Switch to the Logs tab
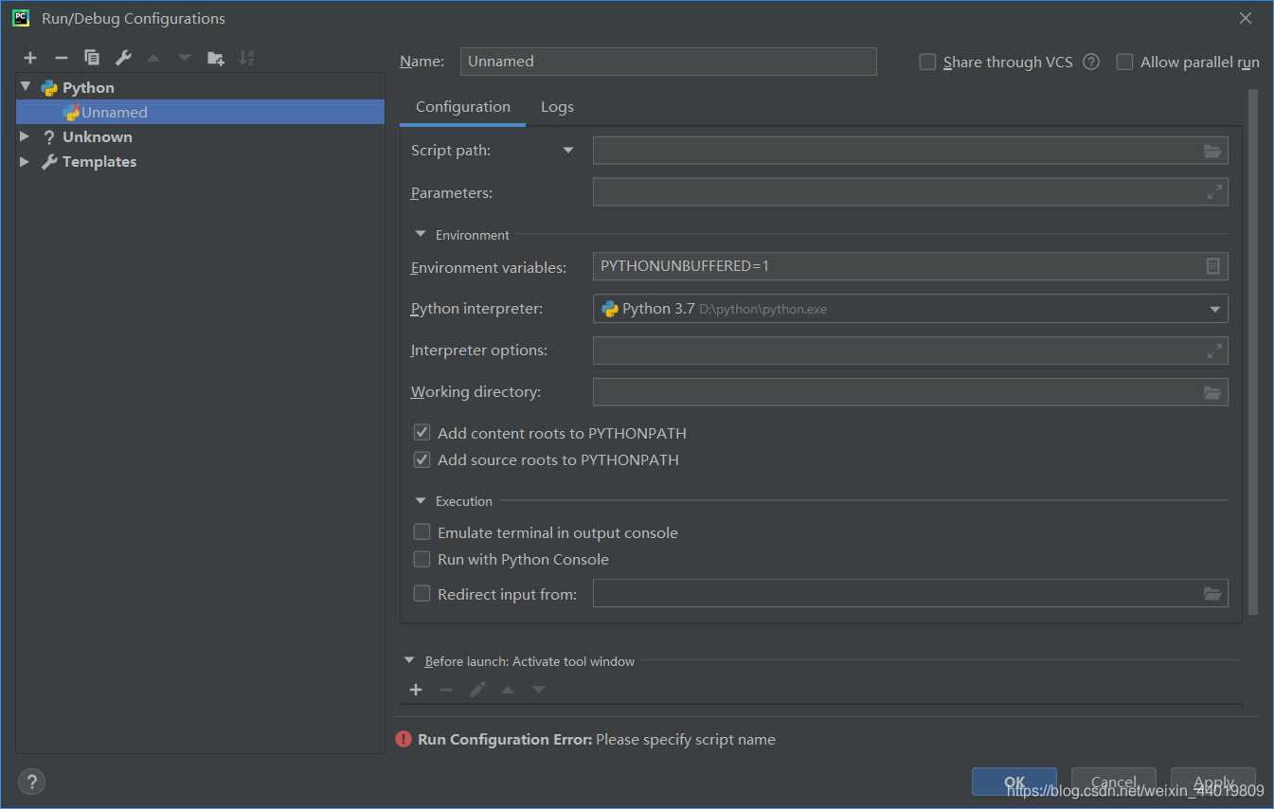Image resolution: width=1274 pixels, height=809 pixels. 557,106
